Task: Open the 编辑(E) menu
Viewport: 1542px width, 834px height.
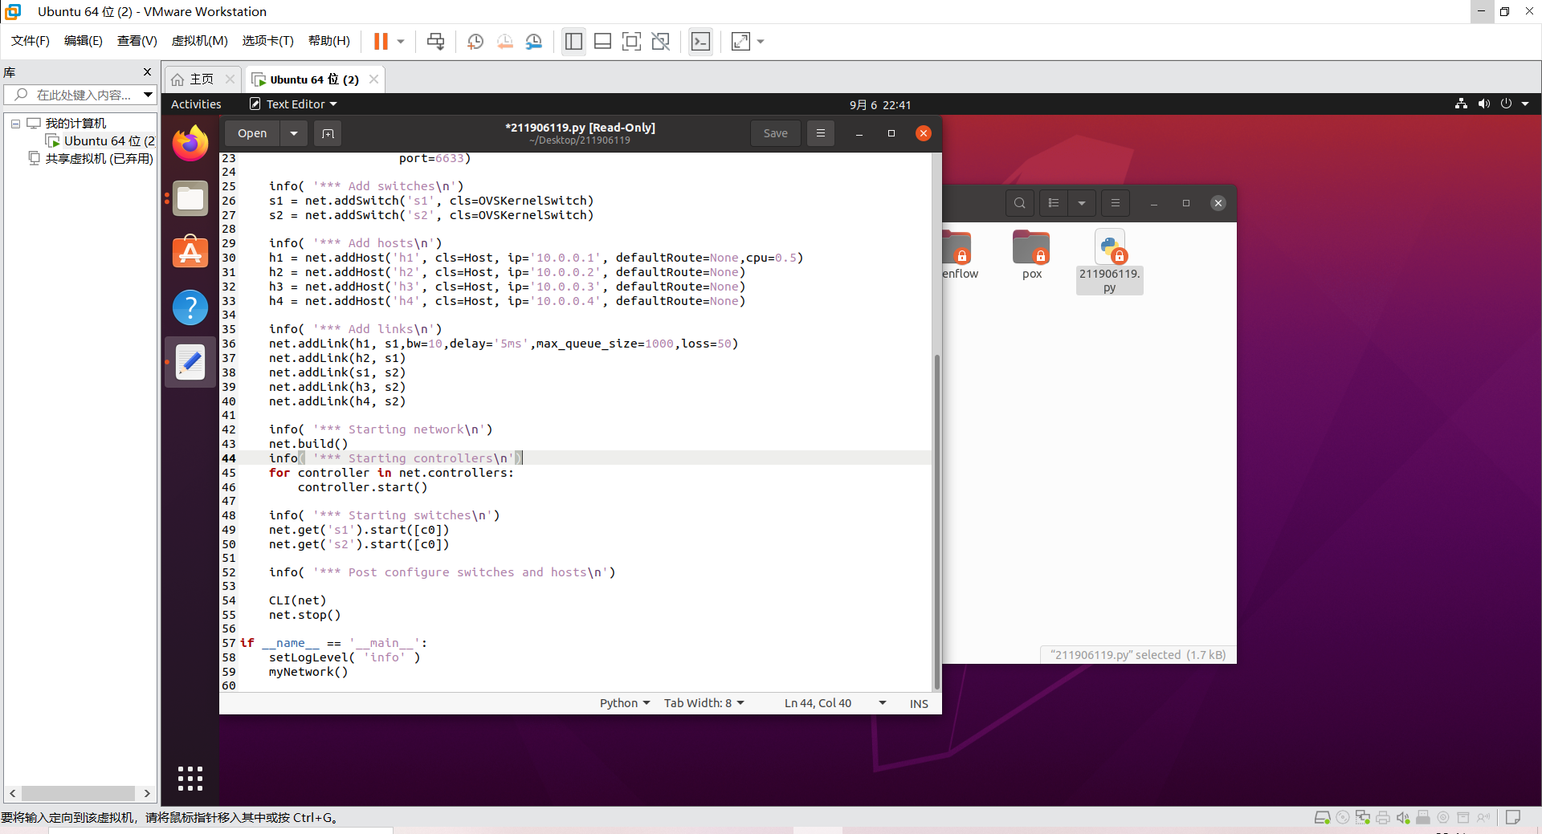Action: pos(84,41)
